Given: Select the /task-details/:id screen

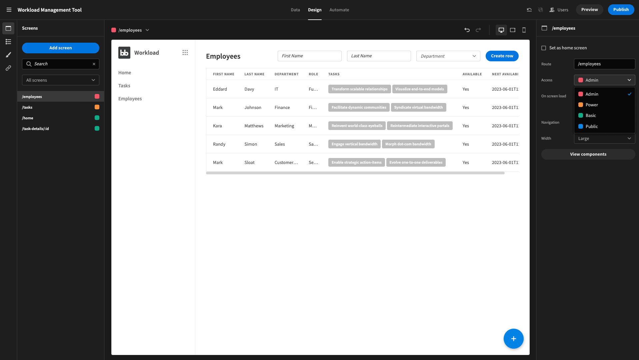Looking at the screenshot, I should point(61,129).
